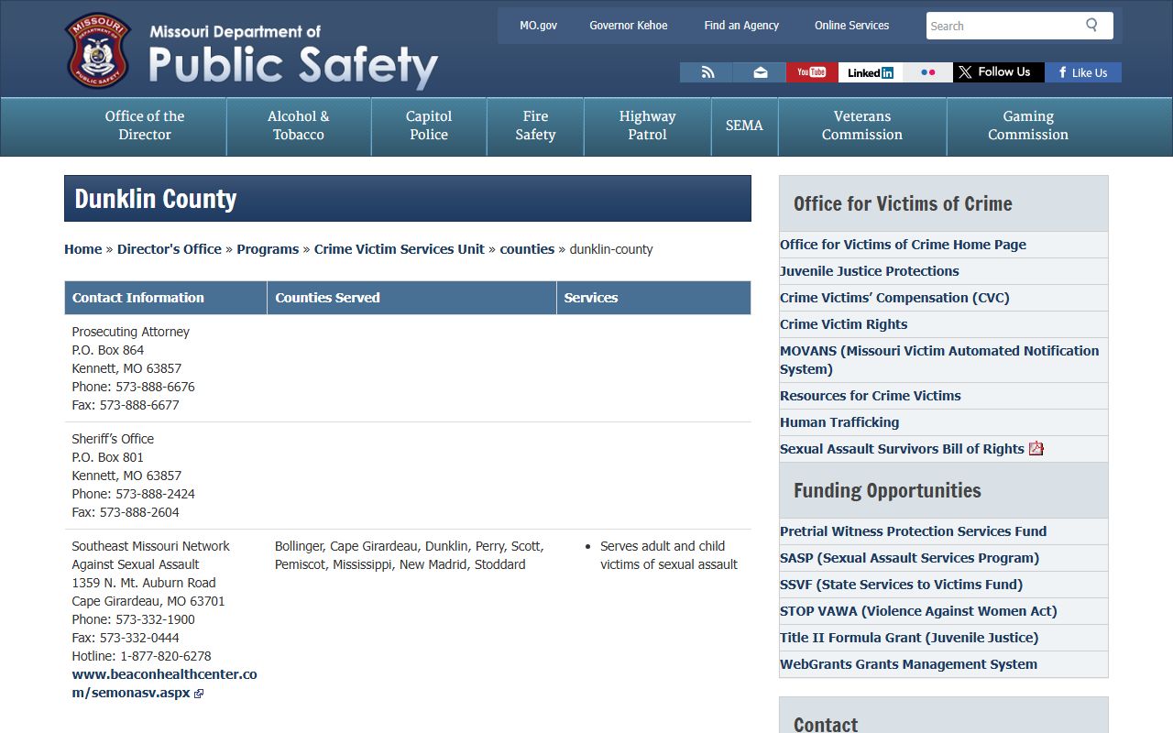Open Resources for Crime Victims link

tap(871, 396)
